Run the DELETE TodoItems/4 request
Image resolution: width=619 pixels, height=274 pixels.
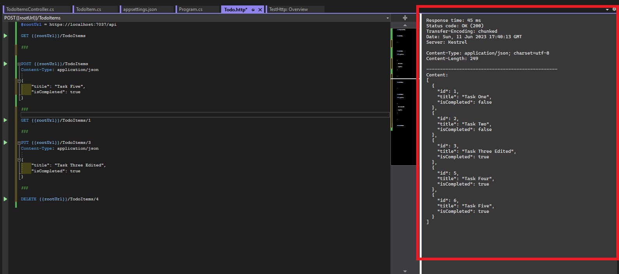[x=5, y=199]
